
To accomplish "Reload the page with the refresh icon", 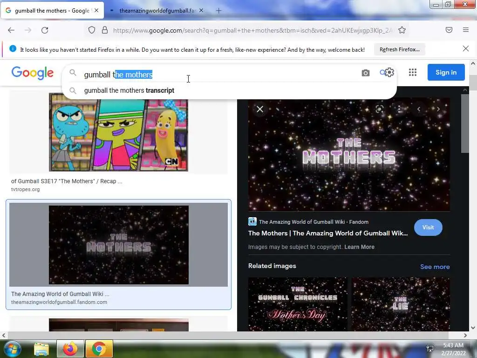I will (x=45, y=30).
